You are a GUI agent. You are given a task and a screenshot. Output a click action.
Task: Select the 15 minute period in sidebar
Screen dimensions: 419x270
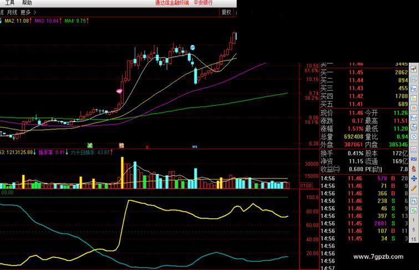pos(413,239)
